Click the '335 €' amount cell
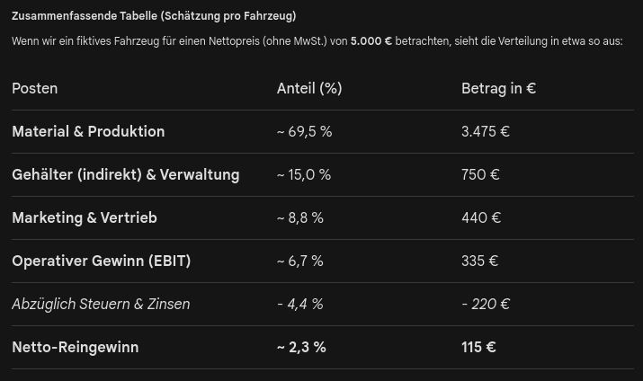Screen dimensions: 643x381 tap(479, 261)
